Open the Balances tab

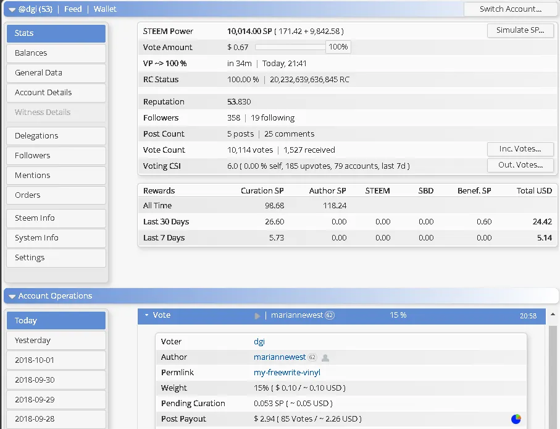pos(56,53)
